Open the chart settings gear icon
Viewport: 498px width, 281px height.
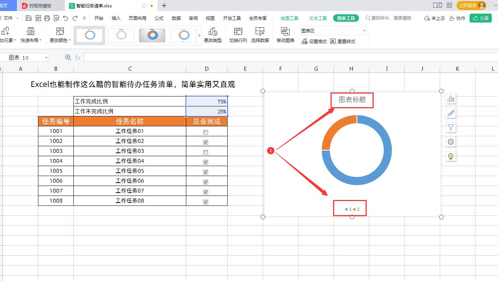click(x=450, y=142)
